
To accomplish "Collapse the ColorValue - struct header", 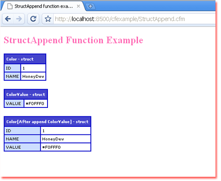I will 26,94.
